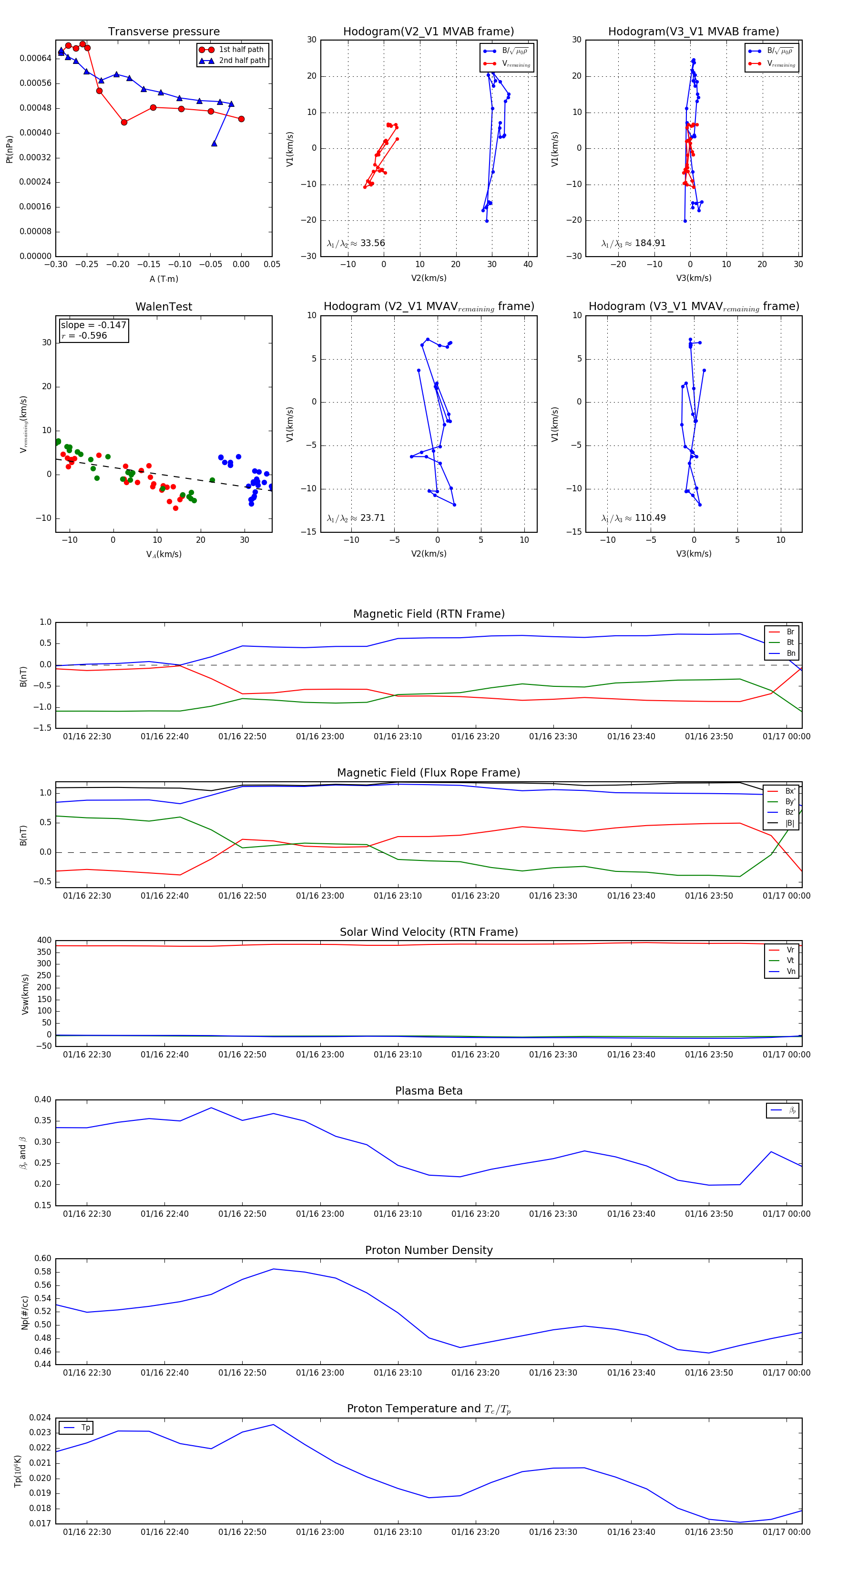Screen dimensions: 858x1574
Task: Click the "V_A(km/s)" x-axis label
Action: pyautogui.click(x=163, y=554)
